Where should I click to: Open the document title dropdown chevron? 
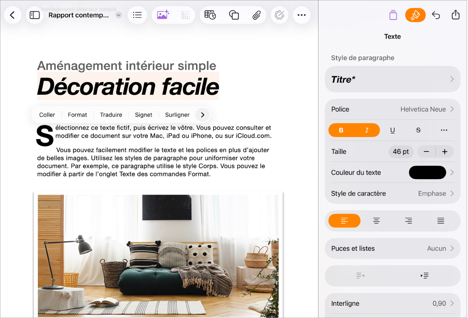118,15
